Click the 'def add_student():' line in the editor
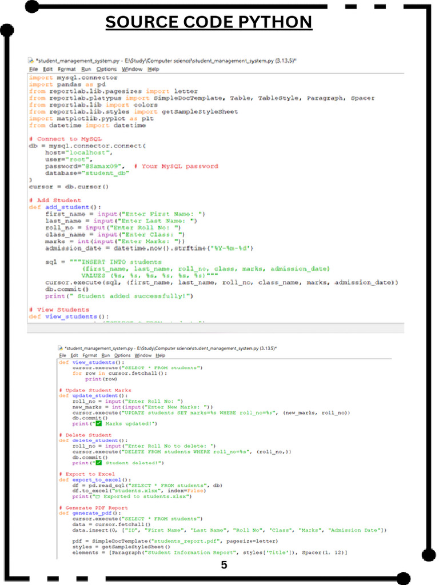Image resolution: width=439 pixels, height=585 pixels. pos(65,207)
